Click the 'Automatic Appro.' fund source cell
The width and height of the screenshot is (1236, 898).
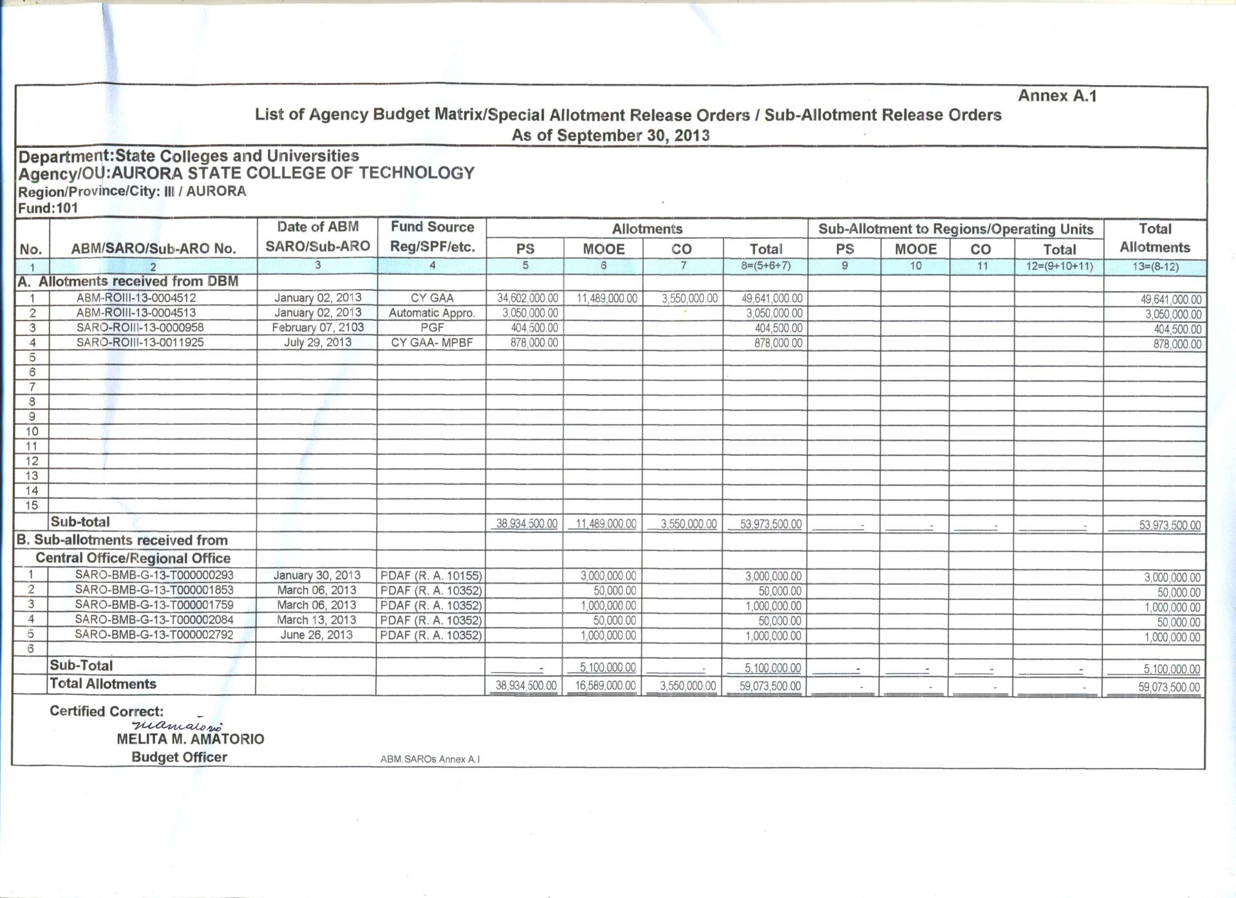pos(432,313)
